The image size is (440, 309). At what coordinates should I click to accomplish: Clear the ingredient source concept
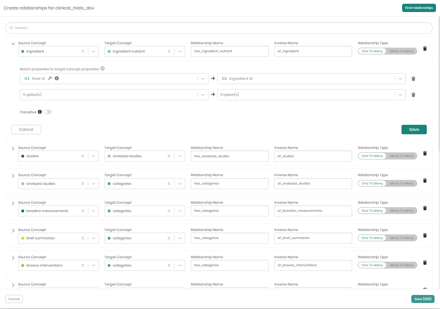(x=83, y=51)
